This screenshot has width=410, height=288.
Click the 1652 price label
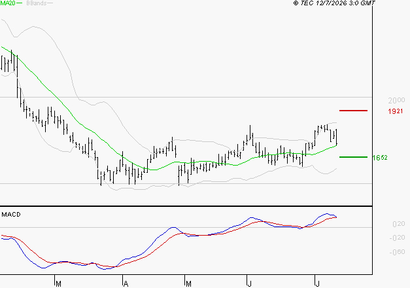pyautogui.click(x=380, y=158)
